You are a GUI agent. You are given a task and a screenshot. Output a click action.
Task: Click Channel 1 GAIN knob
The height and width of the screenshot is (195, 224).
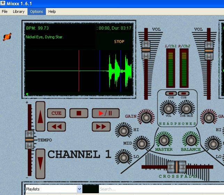(146, 118)
